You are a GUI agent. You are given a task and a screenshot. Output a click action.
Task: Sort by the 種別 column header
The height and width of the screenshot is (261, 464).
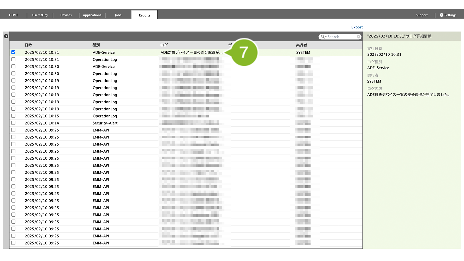(x=96, y=45)
